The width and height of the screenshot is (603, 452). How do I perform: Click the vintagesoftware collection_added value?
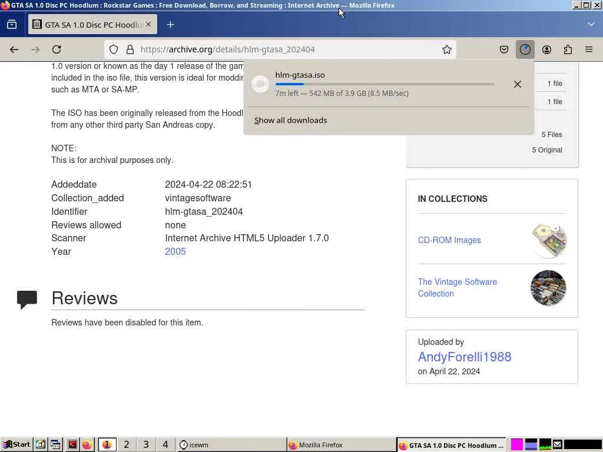(198, 198)
